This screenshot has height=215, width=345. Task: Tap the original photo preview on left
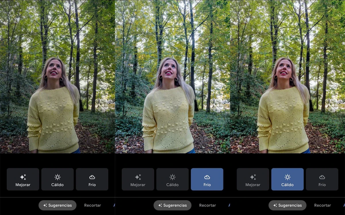[x=57, y=76]
